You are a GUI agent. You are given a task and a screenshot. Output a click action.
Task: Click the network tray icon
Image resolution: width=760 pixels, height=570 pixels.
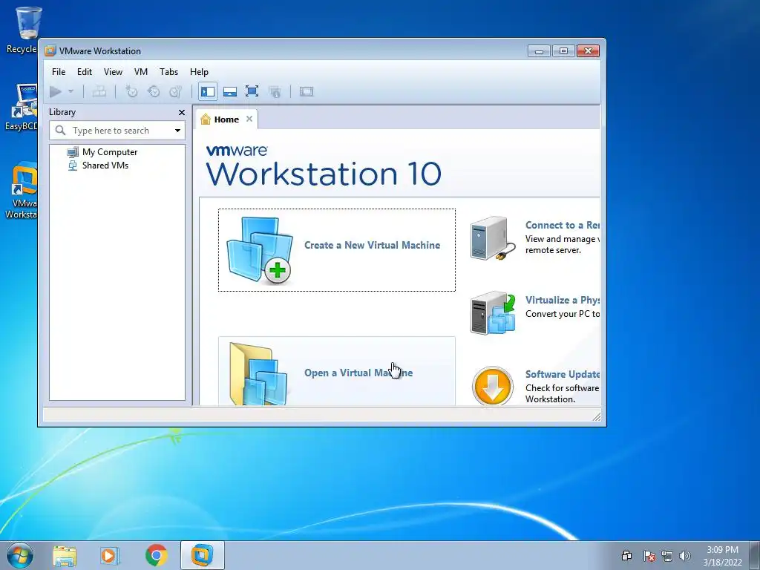point(667,556)
